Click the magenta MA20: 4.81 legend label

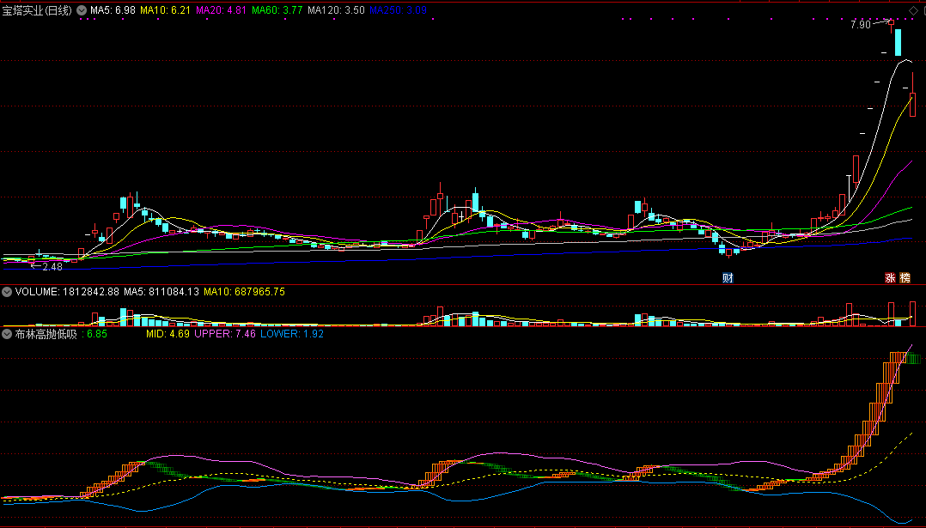point(221,10)
